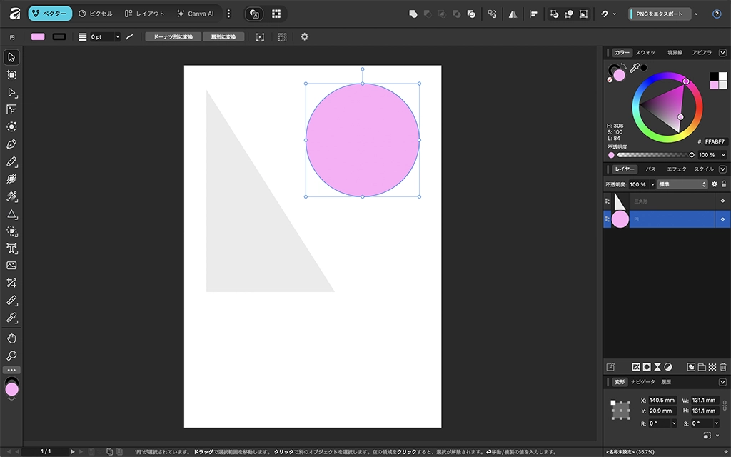This screenshot has height=457, width=731.
Task: Click the hex color FFABF7 input field
Action: click(x=715, y=141)
